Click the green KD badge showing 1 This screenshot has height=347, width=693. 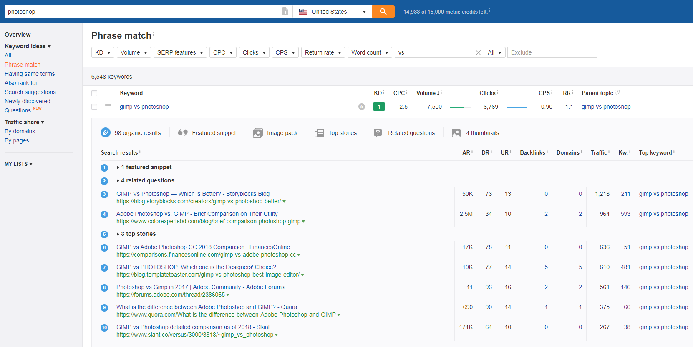(x=379, y=107)
